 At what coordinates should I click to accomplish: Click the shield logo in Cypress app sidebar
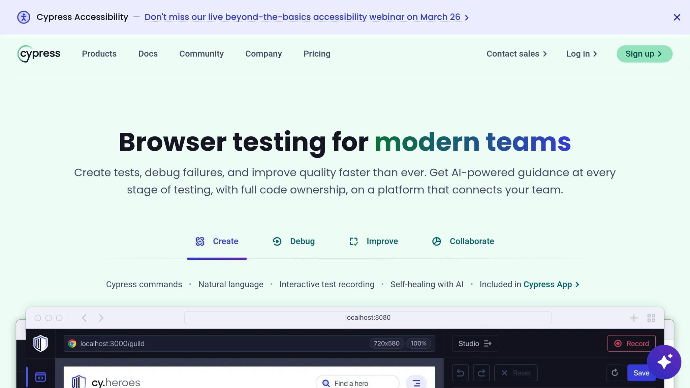click(x=40, y=343)
